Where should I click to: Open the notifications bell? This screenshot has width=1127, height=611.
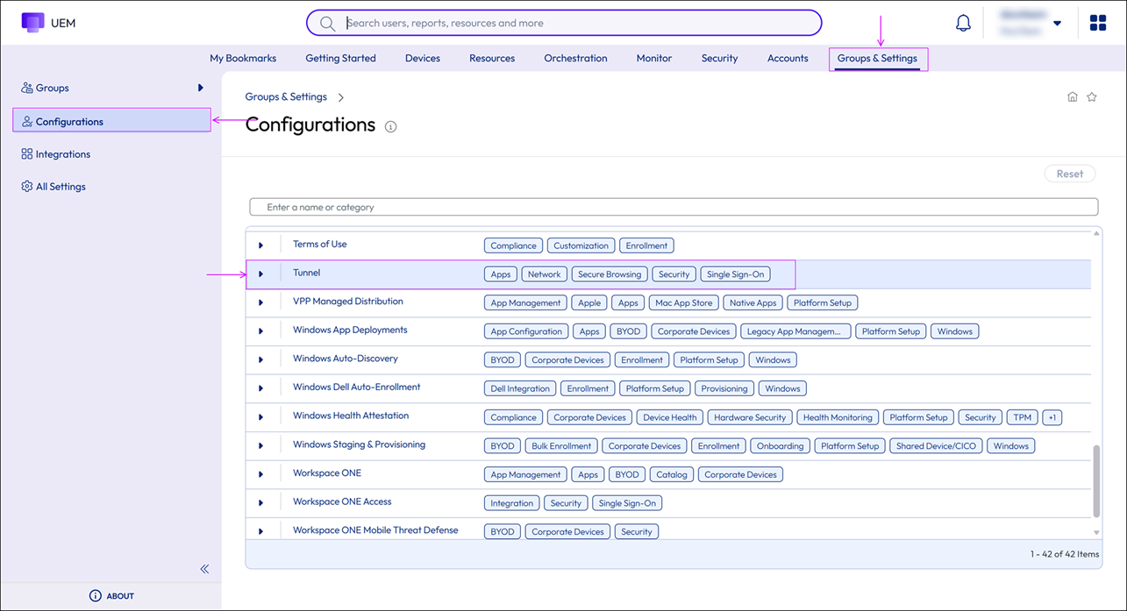coord(963,23)
